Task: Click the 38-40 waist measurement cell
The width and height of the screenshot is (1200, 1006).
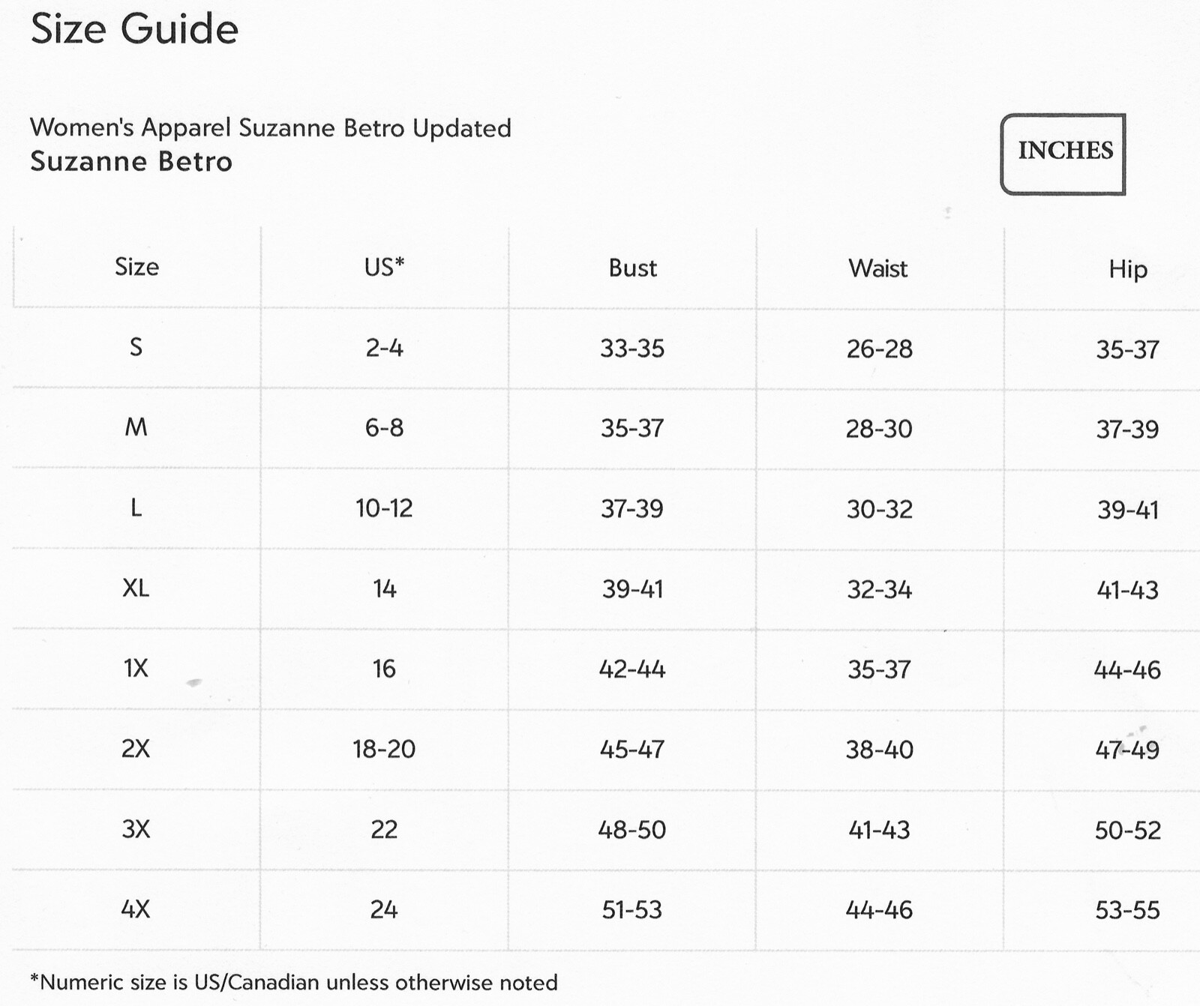Action: click(879, 750)
